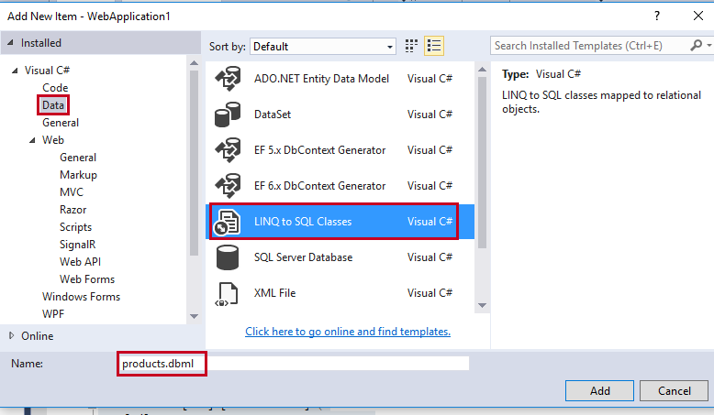Select General under Visual C#
714x415 pixels.
(x=61, y=123)
